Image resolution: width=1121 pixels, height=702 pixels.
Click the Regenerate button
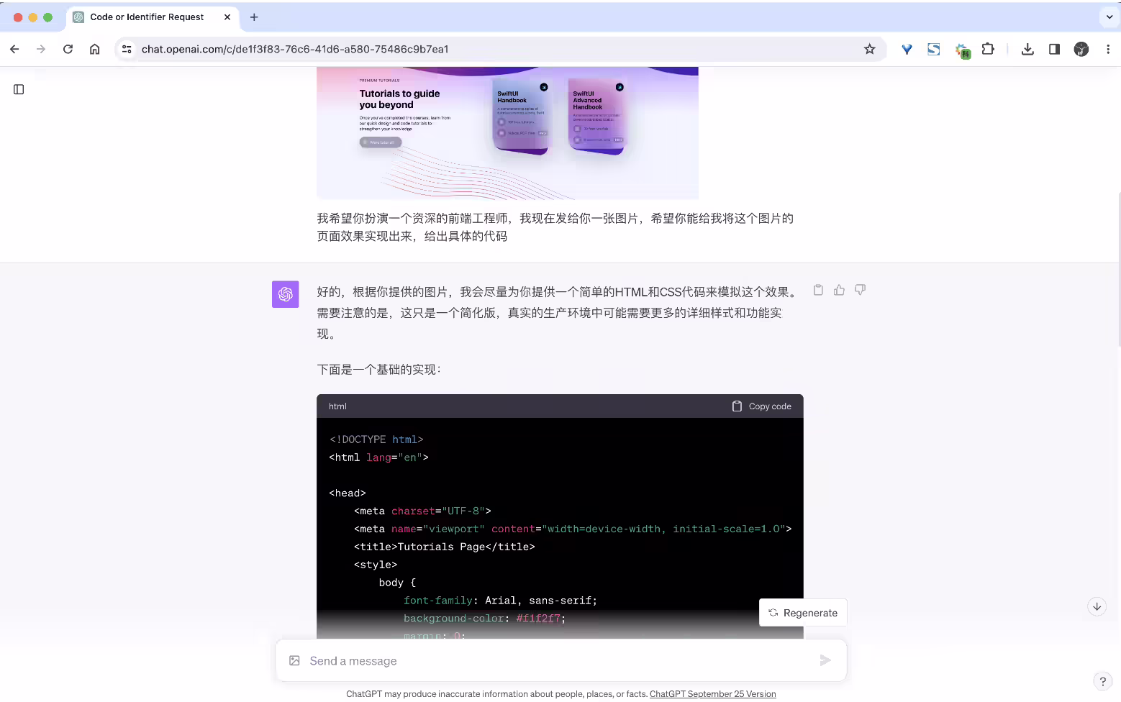point(803,613)
